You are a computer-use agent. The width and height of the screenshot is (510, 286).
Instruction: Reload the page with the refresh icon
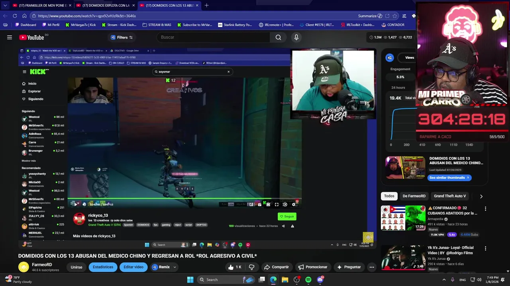click(15, 16)
